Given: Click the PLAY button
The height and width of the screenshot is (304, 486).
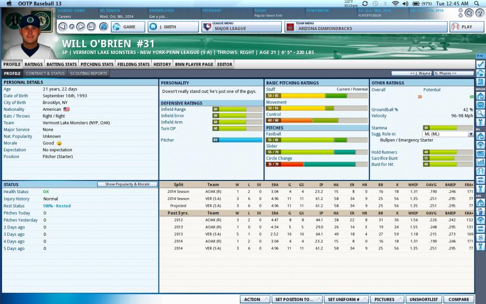Looking at the screenshot, I should [x=467, y=27].
